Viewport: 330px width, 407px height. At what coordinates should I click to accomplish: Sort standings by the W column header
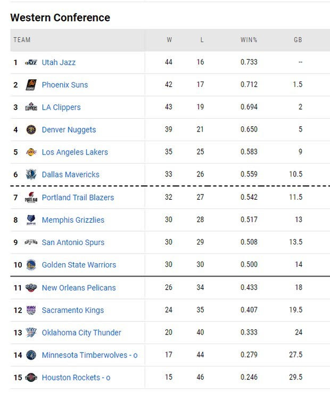click(169, 40)
